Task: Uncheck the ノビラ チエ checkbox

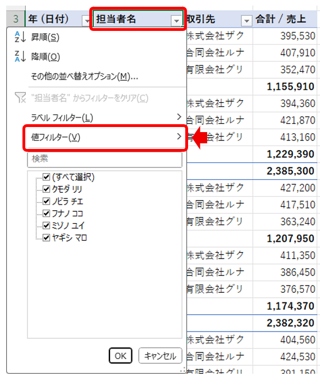Action: (46, 201)
